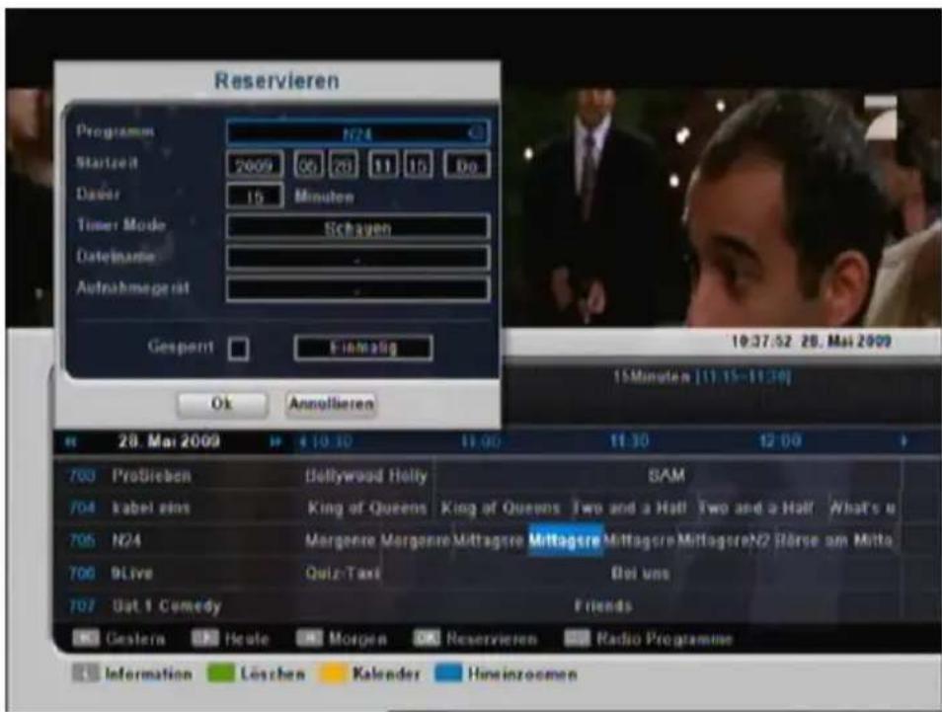Select channel 706 9Live
942x712 pixels.
click(x=174, y=573)
